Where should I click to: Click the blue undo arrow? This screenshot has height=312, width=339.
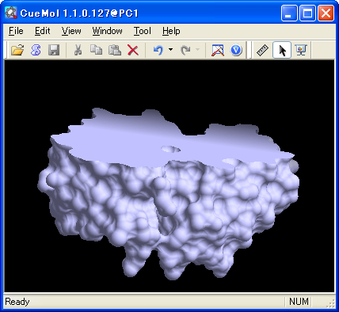click(158, 50)
